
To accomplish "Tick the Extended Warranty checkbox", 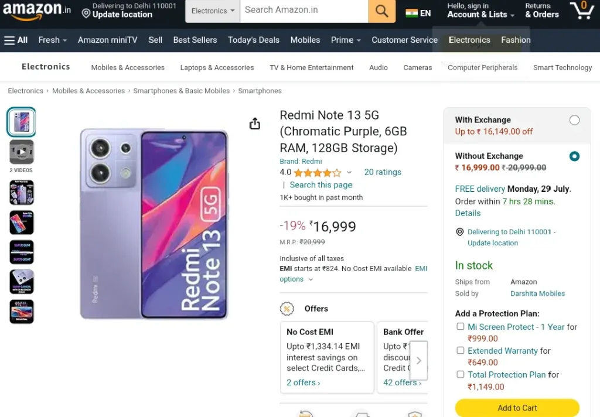I will point(461,350).
